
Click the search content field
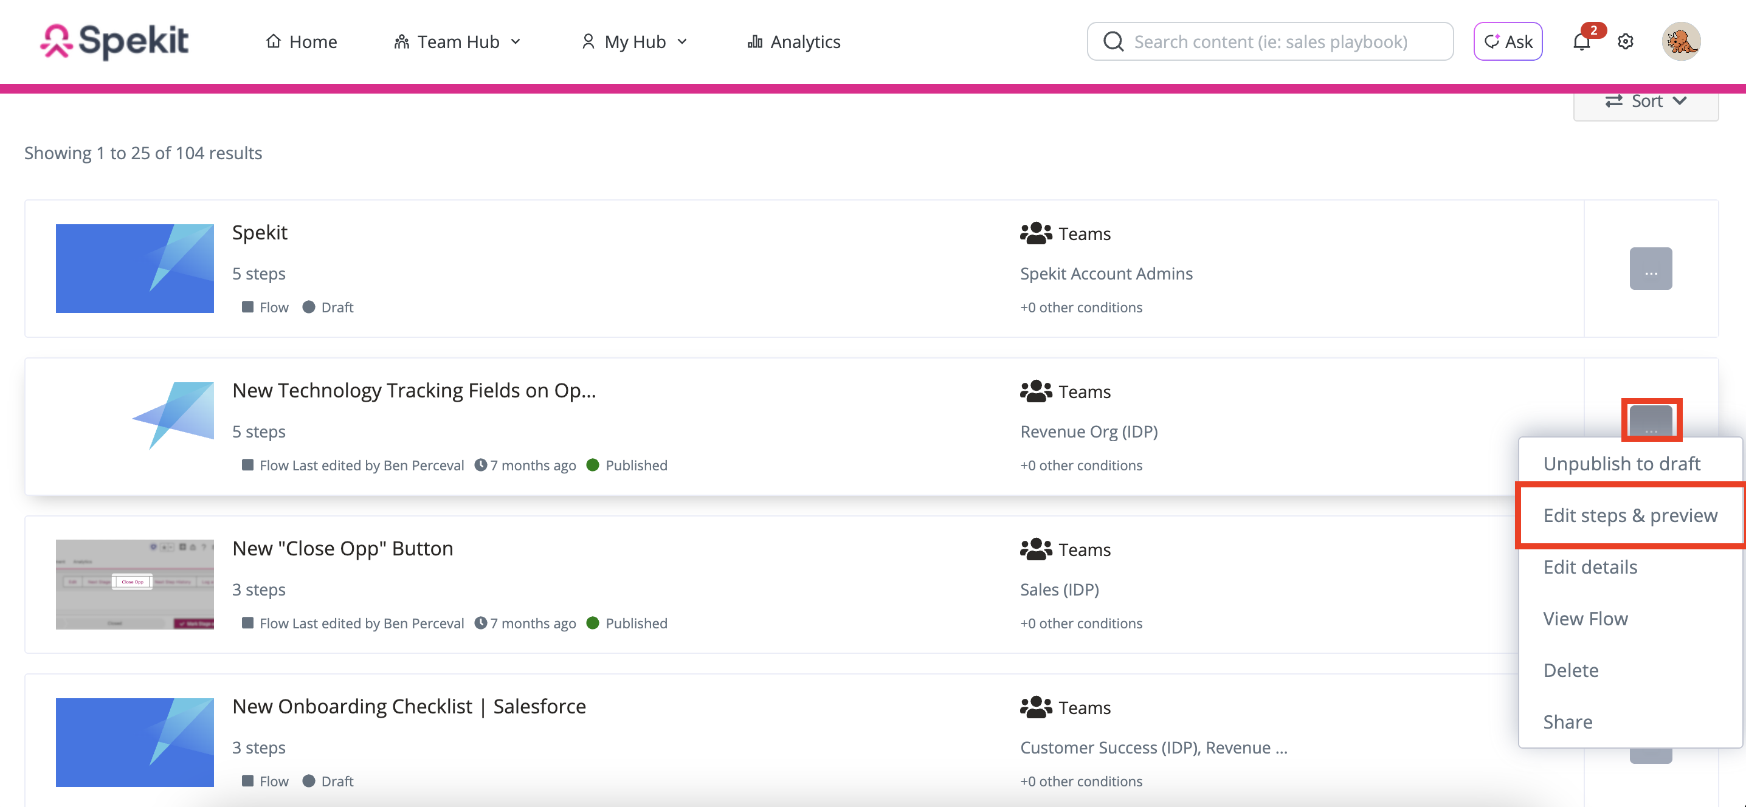[1270, 42]
